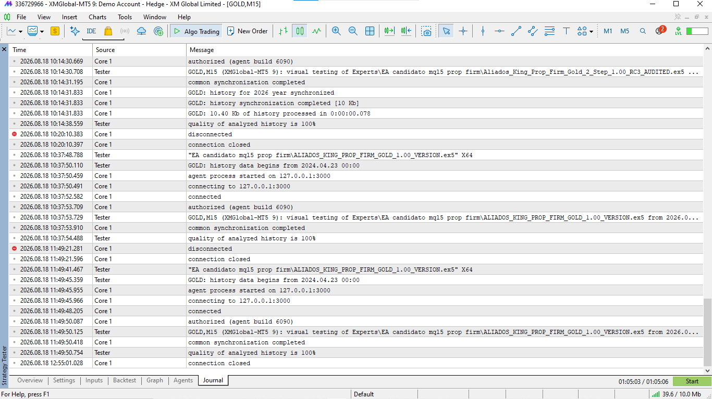Select the Fibonacci retracement tool
The image size is (712, 399).
coord(549,31)
